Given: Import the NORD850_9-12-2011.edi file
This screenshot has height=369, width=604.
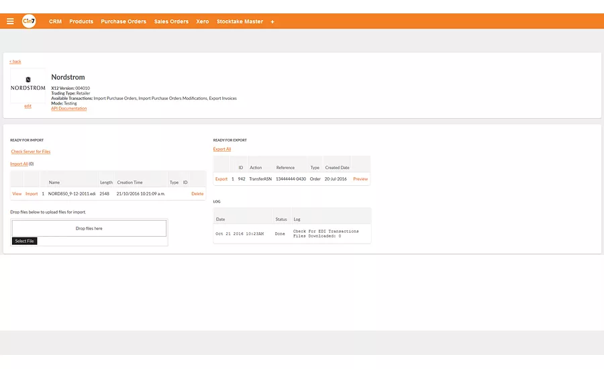Looking at the screenshot, I should click(32, 194).
